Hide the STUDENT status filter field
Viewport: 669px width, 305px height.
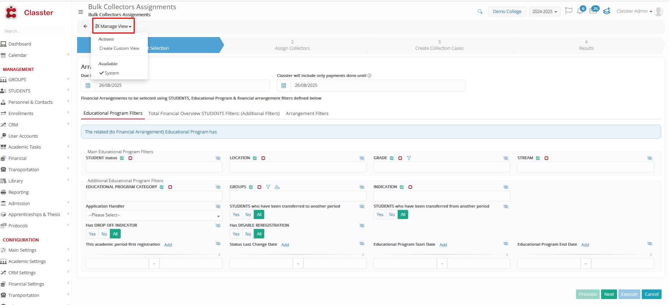pos(218,158)
